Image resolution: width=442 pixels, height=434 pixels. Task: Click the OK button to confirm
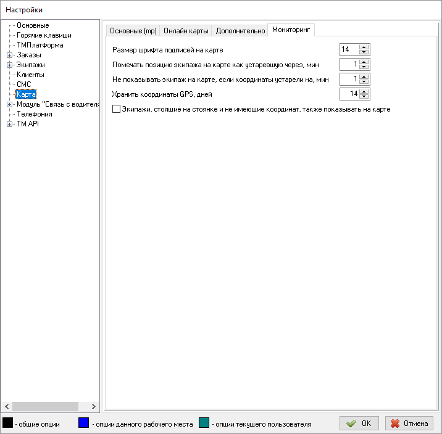tap(359, 424)
